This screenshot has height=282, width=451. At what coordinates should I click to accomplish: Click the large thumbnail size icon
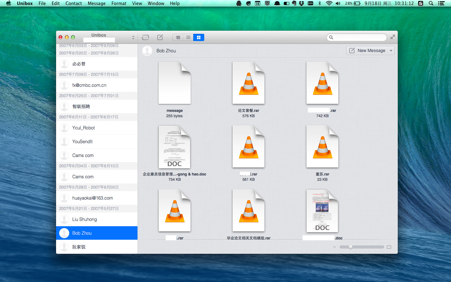[389, 247]
